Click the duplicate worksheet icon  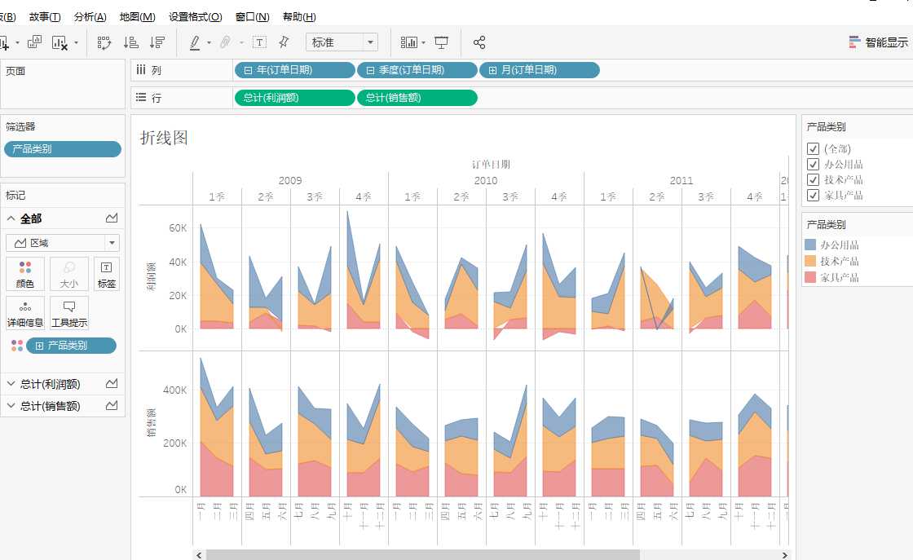pyautogui.click(x=35, y=42)
